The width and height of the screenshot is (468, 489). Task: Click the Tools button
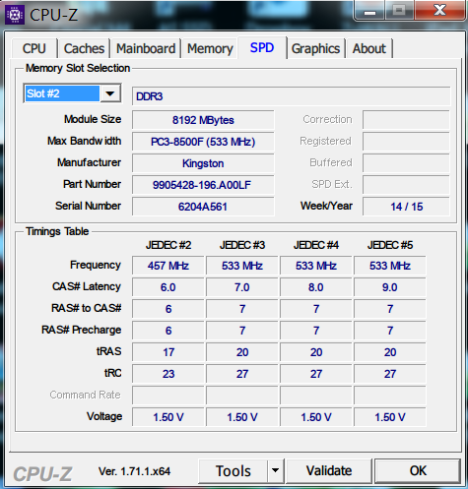234,471
